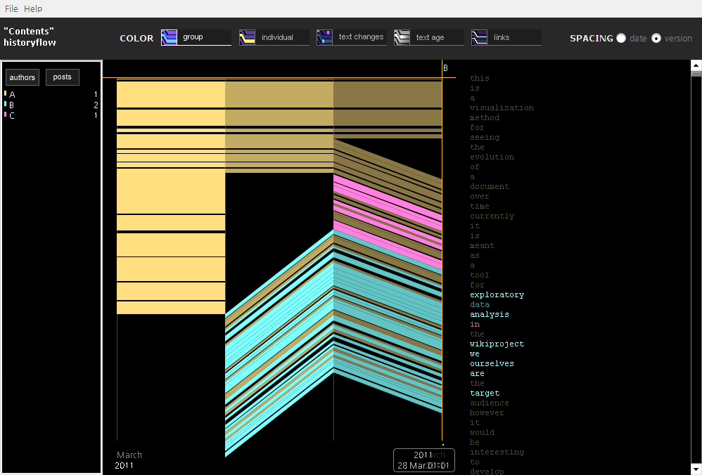The image size is (702, 475).
Task: Select author B in the list
Action: tap(12, 105)
